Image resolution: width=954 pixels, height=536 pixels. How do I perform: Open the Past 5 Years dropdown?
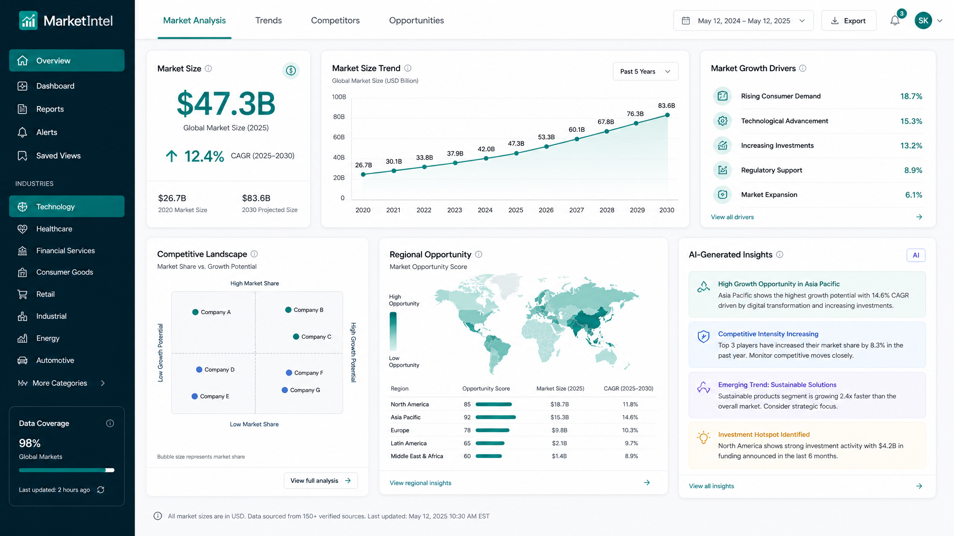coord(645,71)
